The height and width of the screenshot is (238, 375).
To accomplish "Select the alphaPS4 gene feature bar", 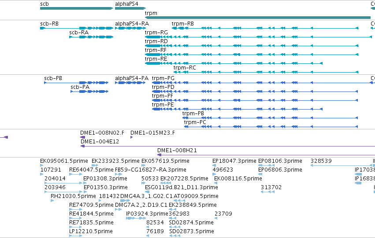I will (x=130, y=8).
